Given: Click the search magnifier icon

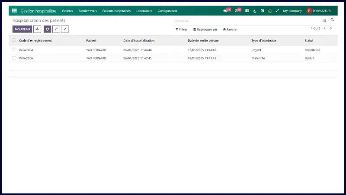Looking at the screenshot, I should (x=332, y=19).
